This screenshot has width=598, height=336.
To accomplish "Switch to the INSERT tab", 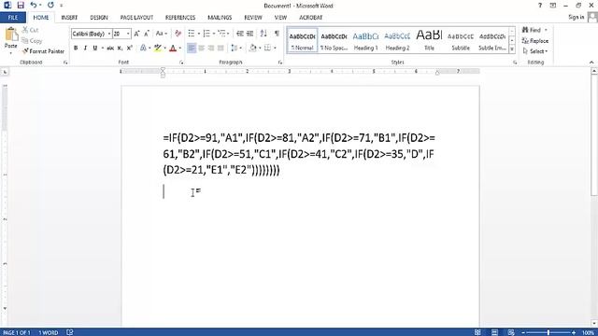I will coord(69,18).
